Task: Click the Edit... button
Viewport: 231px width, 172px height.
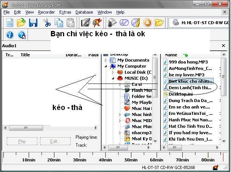Action: [x=55, y=141]
